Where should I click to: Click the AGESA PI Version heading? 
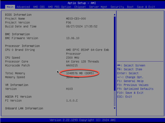click(x=18, y=97)
